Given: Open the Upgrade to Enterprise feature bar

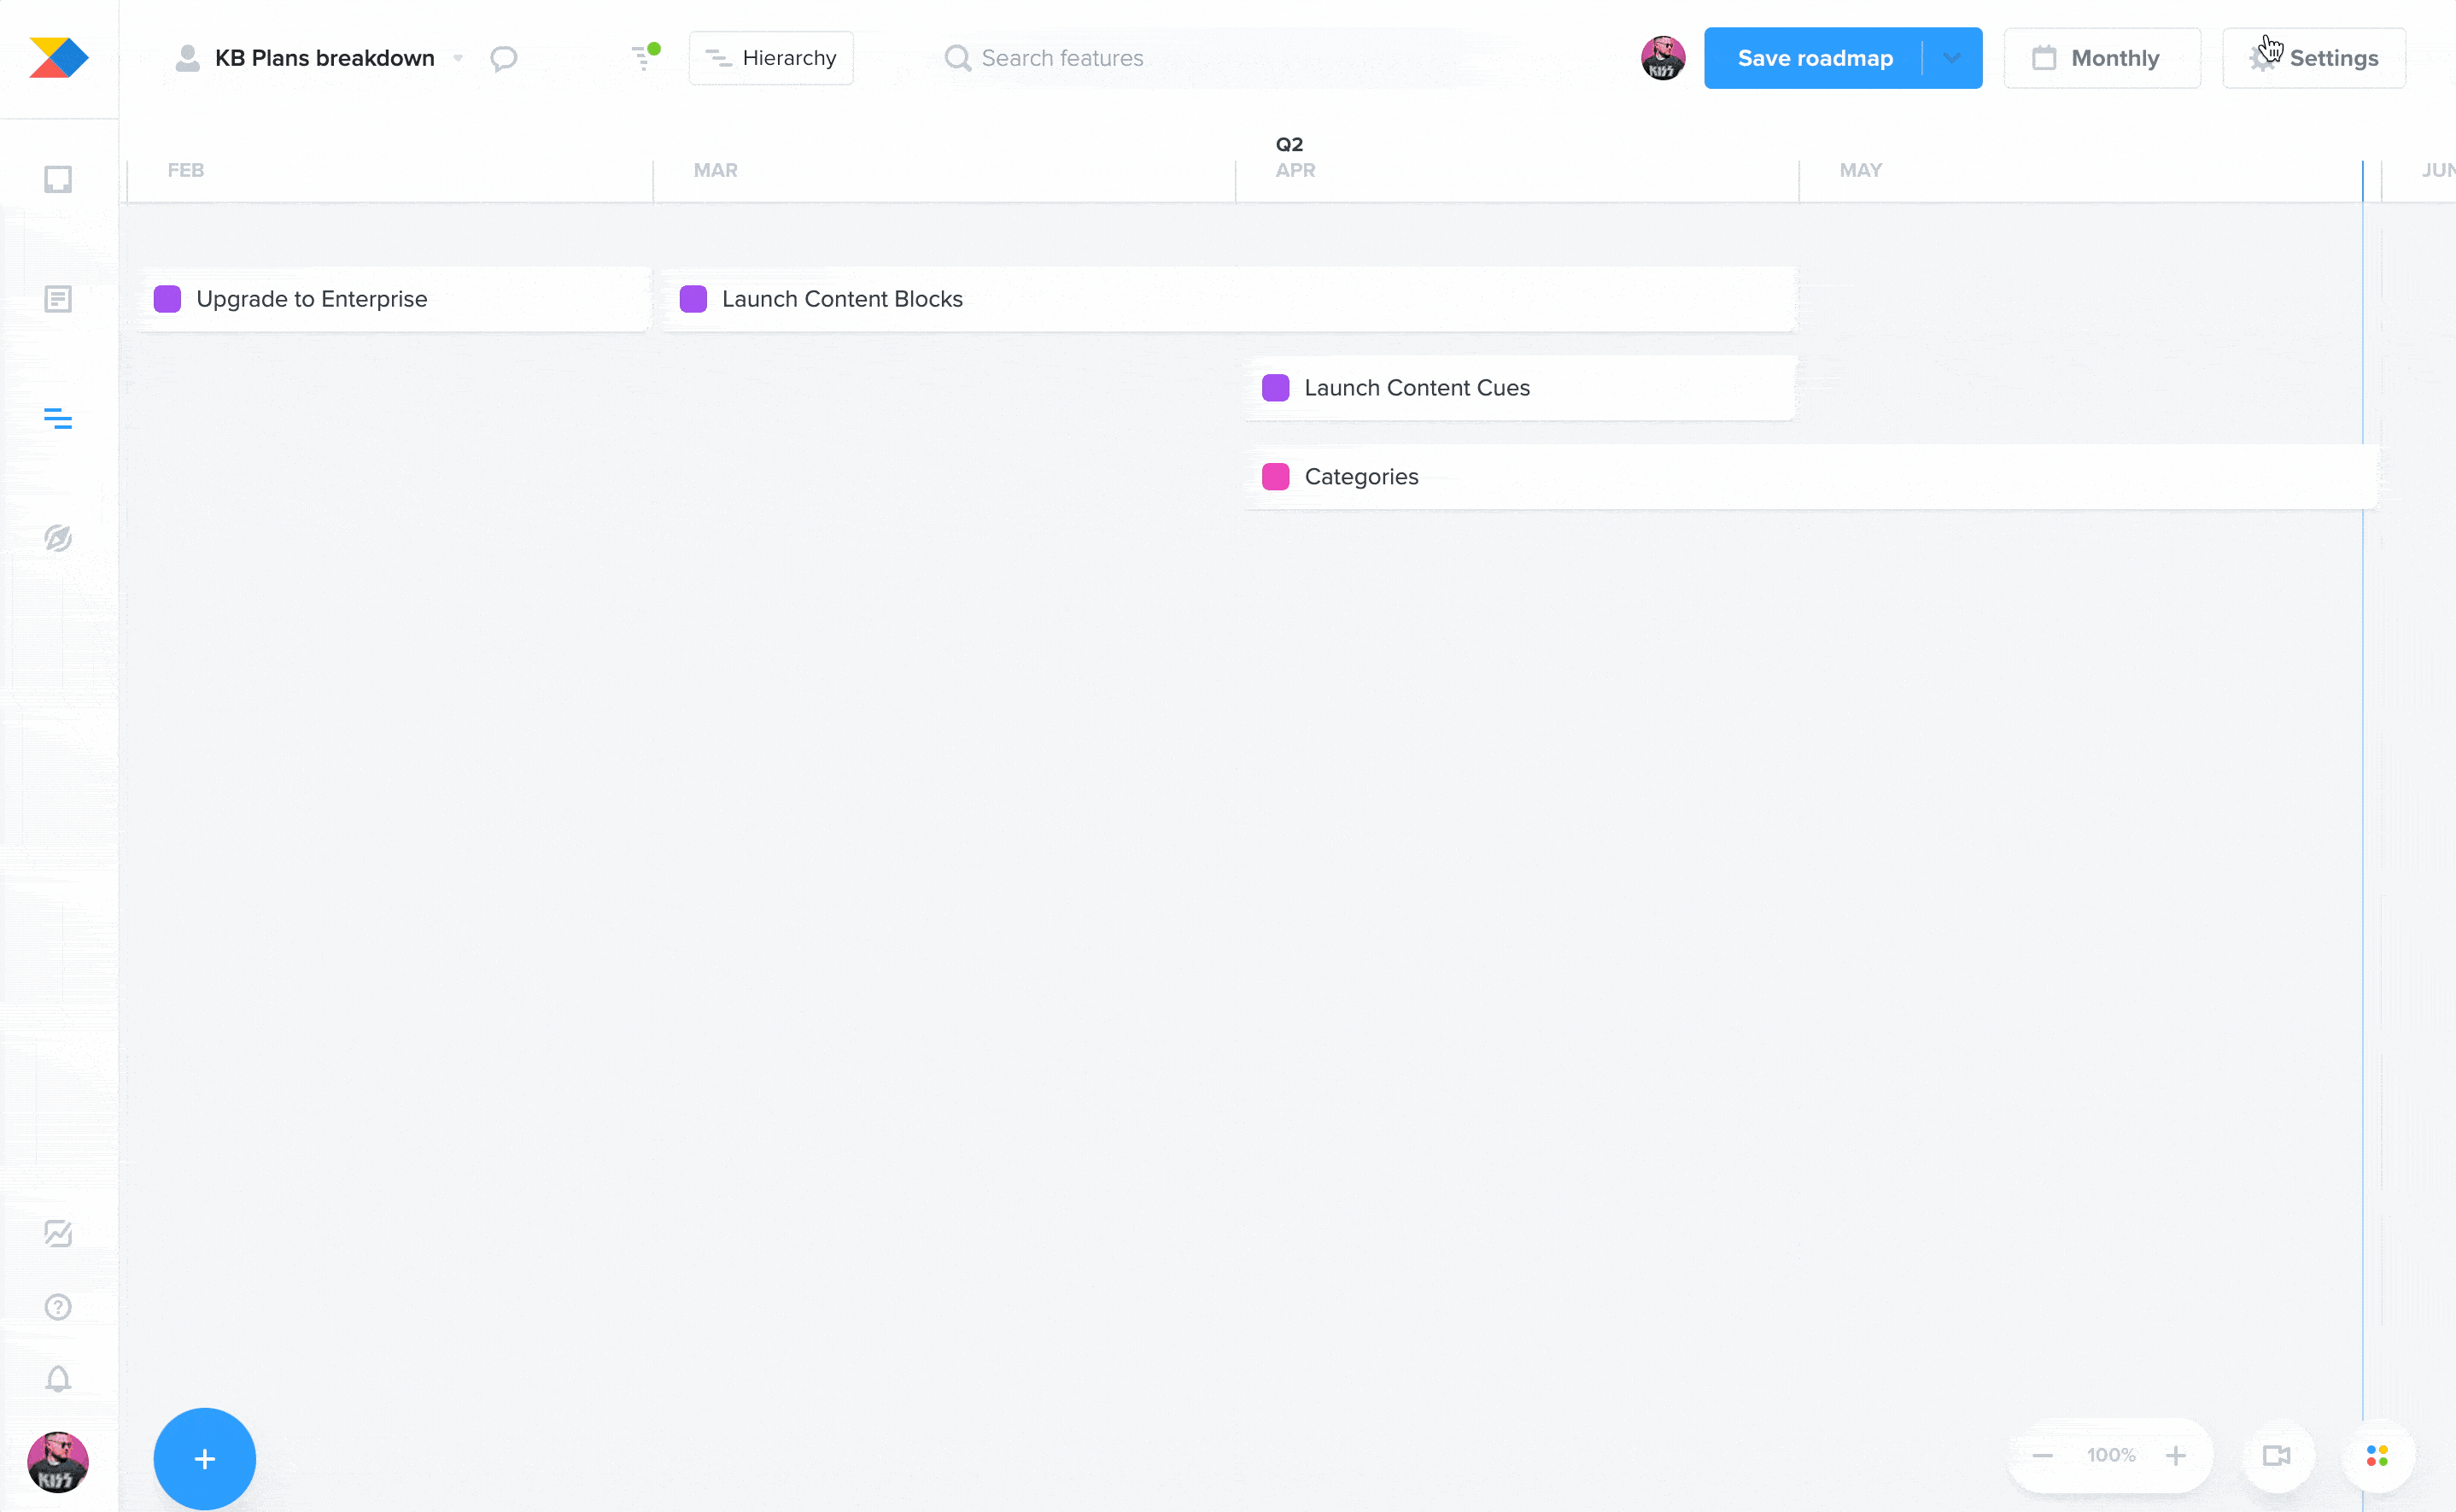Looking at the screenshot, I should (394, 299).
